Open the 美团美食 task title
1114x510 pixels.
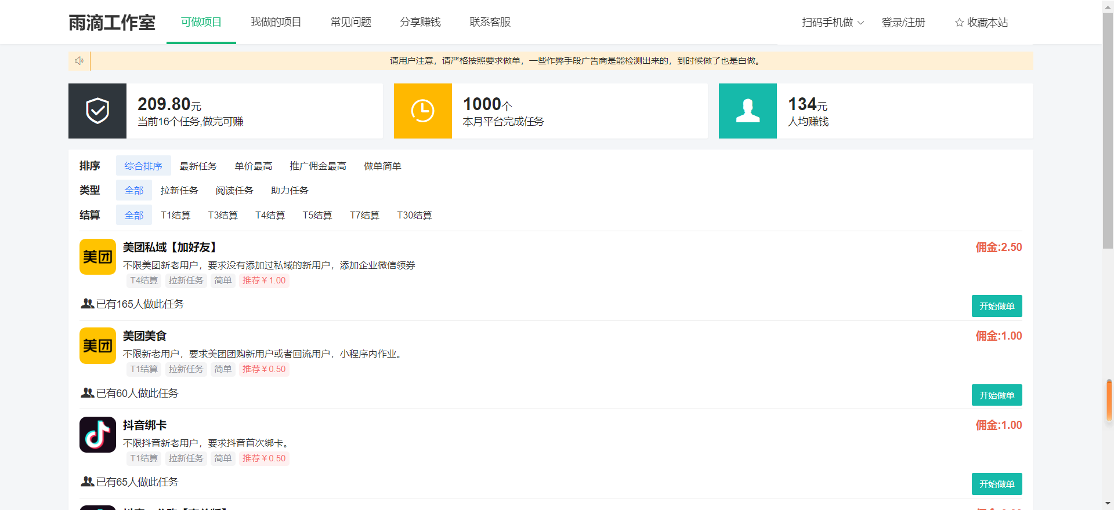point(145,336)
